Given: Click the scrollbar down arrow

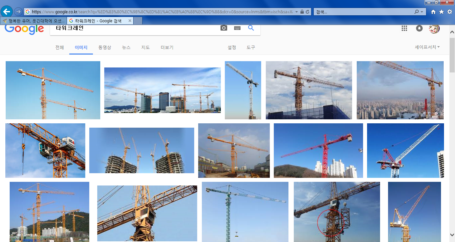Looking at the screenshot, I should 452,234.
